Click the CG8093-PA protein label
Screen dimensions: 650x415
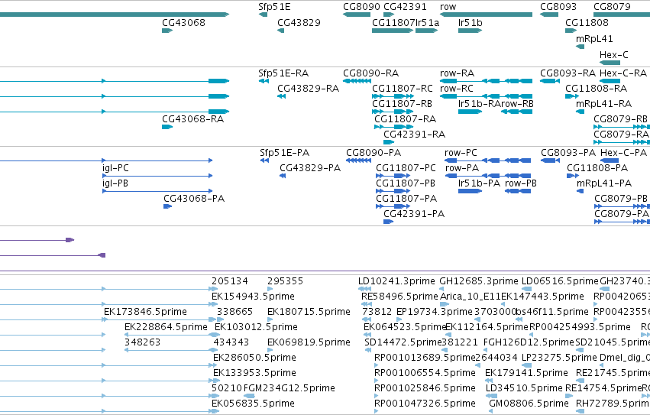pyautogui.click(x=568, y=153)
